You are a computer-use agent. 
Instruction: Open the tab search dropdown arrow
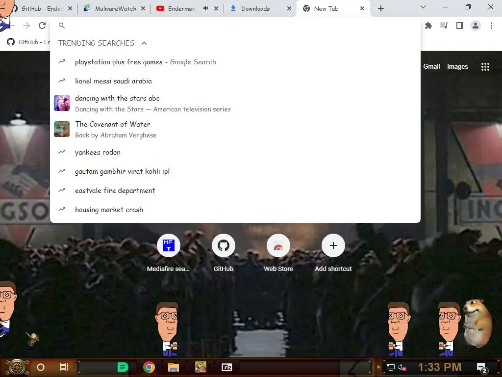(423, 7)
